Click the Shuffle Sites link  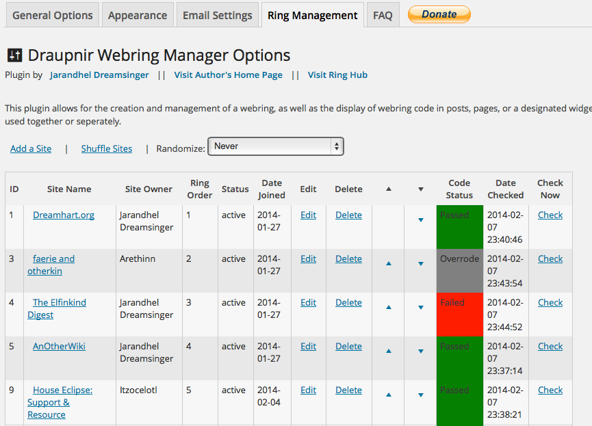tap(107, 148)
